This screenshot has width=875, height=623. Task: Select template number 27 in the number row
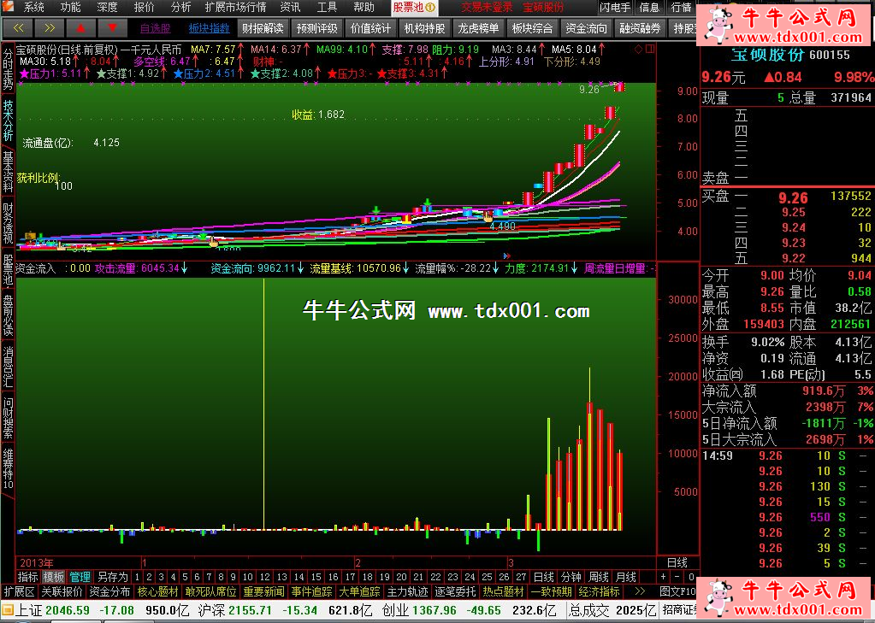coord(521,577)
